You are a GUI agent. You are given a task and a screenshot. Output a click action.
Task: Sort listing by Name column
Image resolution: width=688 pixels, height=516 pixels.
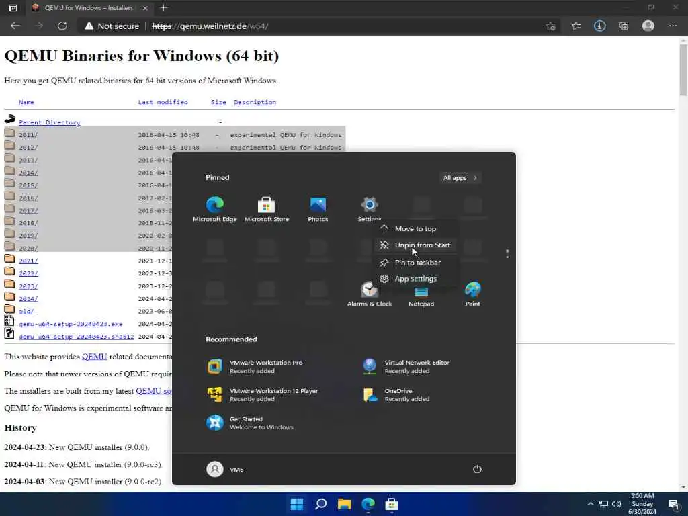[x=26, y=102]
